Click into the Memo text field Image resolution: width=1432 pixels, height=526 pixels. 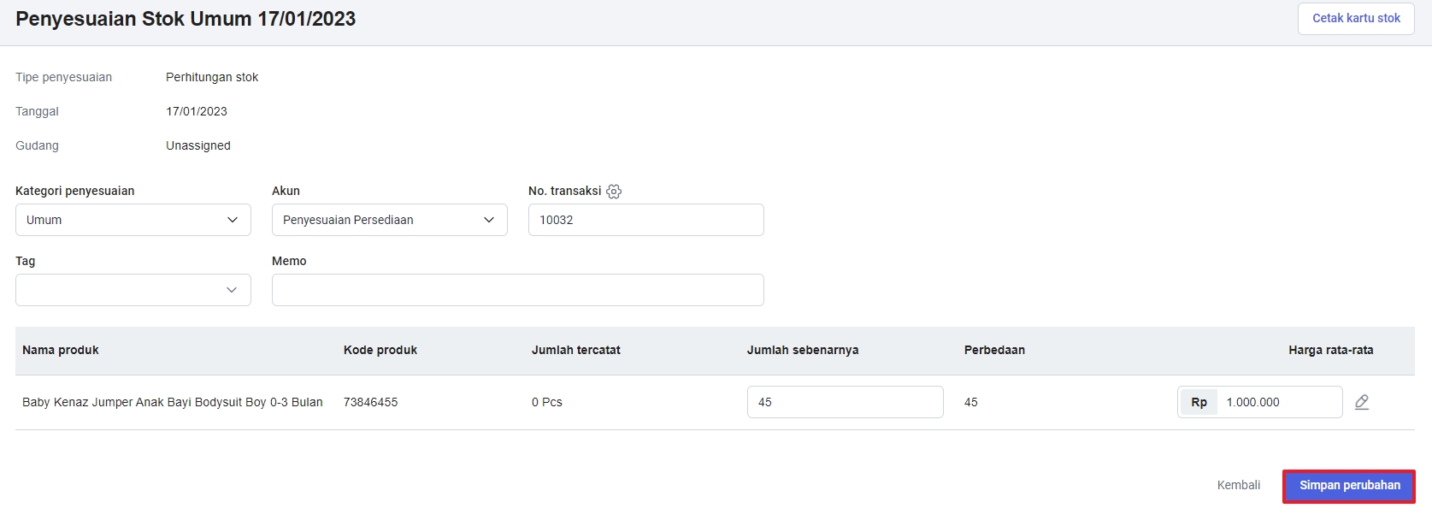tap(517, 290)
